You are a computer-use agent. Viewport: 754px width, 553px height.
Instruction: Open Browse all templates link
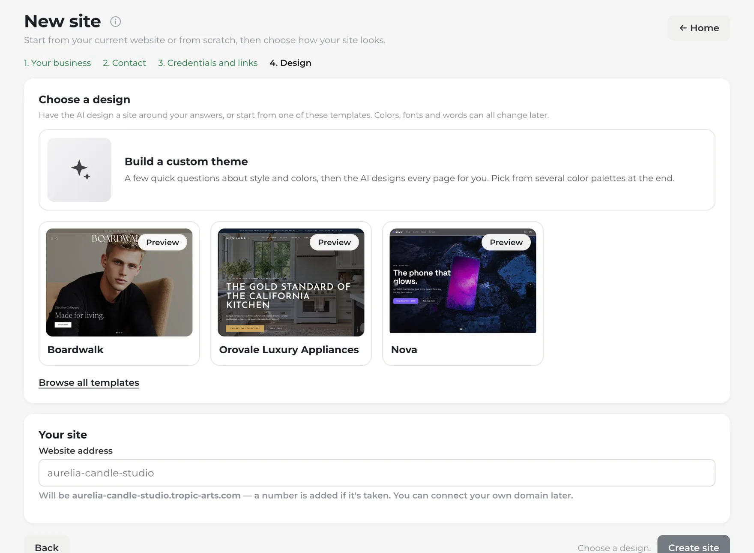tap(89, 382)
